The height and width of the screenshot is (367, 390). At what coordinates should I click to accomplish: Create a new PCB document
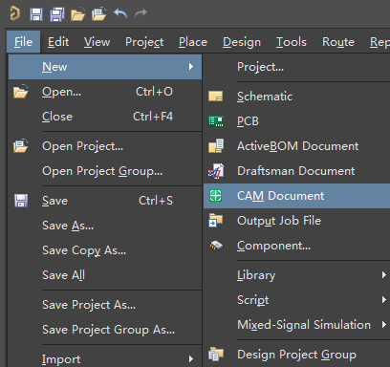click(297, 121)
